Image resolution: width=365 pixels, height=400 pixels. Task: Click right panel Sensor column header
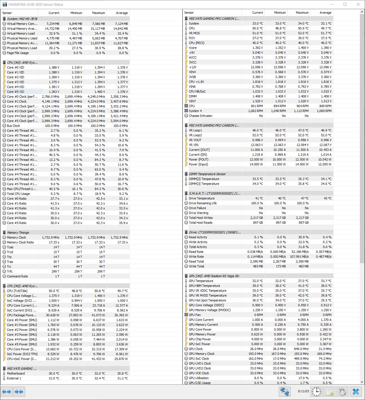(x=212, y=13)
